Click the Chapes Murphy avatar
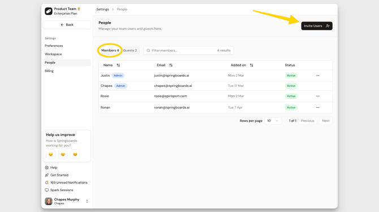This screenshot has height=212, width=379. [49, 201]
